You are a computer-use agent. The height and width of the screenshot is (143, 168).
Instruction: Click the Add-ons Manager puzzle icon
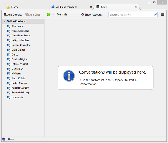(x=53, y=7)
